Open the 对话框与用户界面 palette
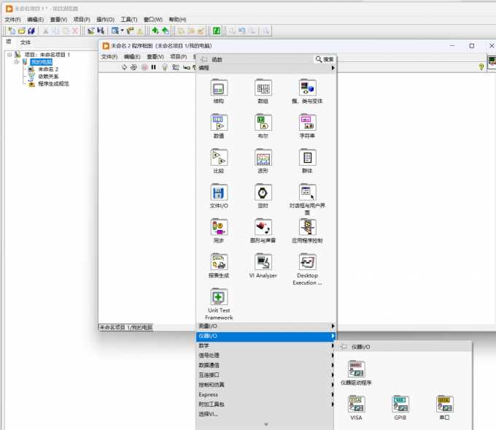This screenshot has height=430, width=496. pyautogui.click(x=308, y=192)
